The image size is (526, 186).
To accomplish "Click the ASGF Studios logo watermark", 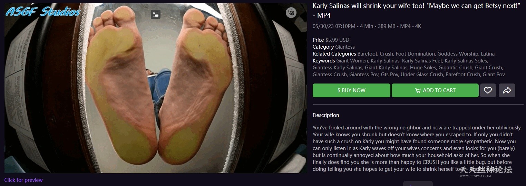I will (x=43, y=12).
